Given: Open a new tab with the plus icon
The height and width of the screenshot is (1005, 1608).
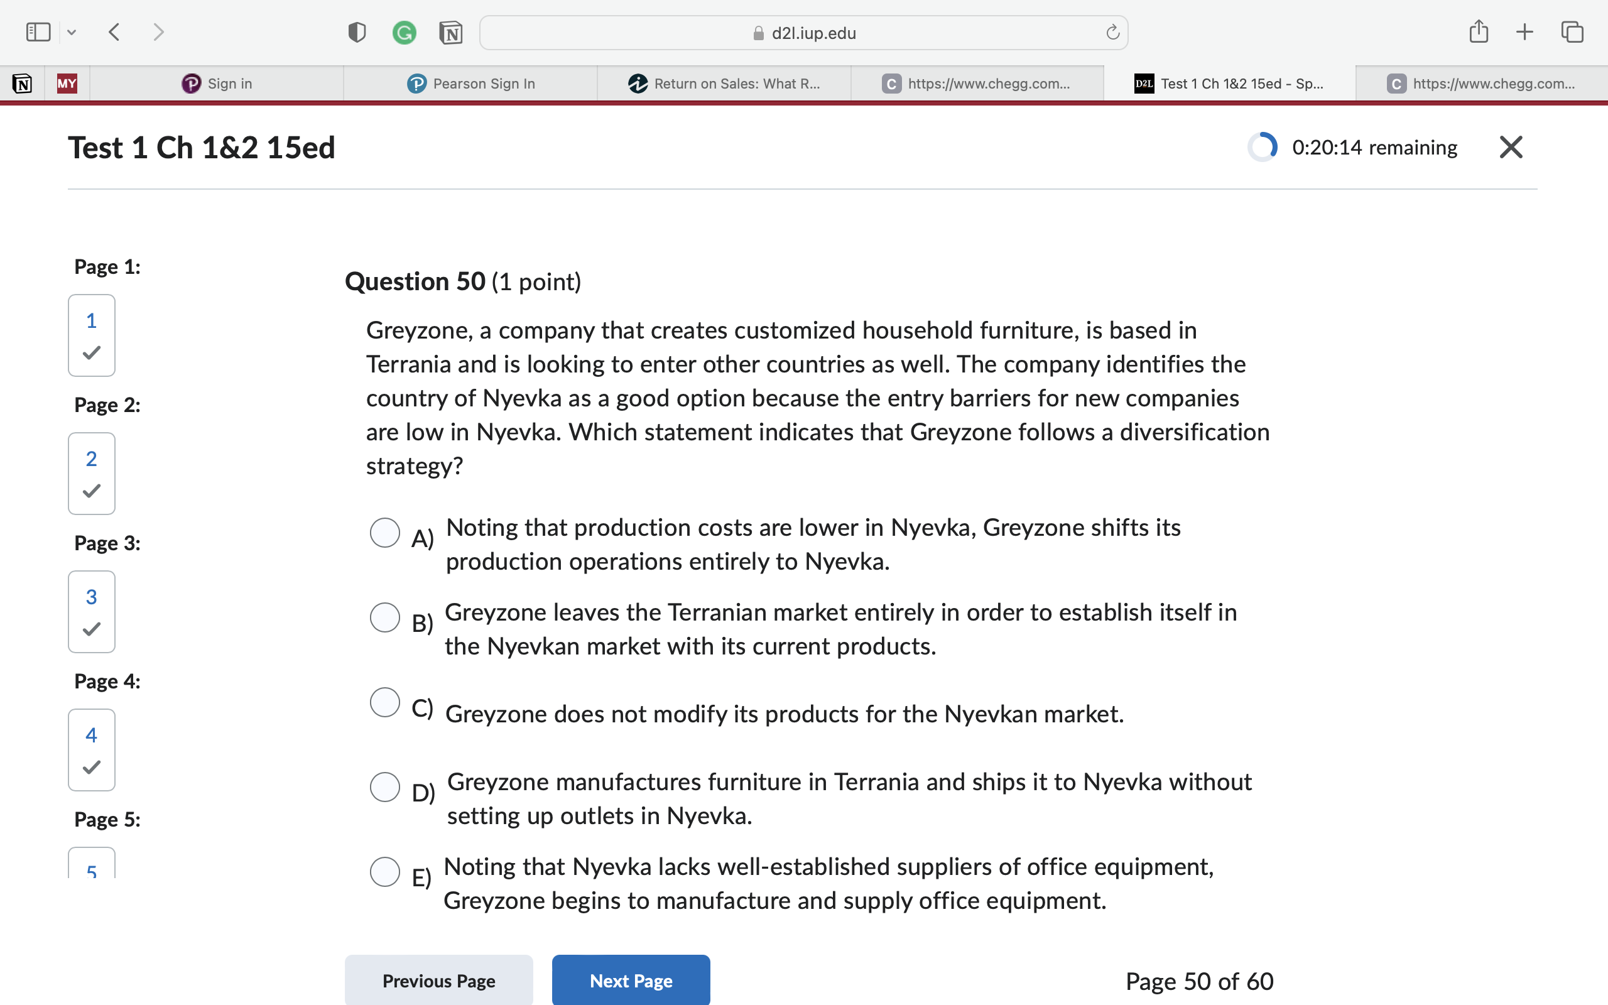Looking at the screenshot, I should [1524, 31].
